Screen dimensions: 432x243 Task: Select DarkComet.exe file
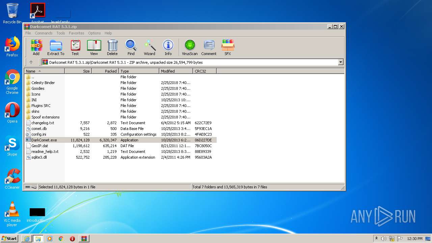pos(44,140)
